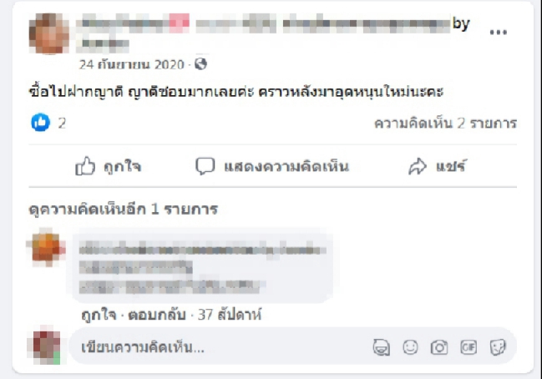Focus the เขียนความคิดเห็น input field
The width and height of the screenshot is (542, 379).
(x=221, y=347)
